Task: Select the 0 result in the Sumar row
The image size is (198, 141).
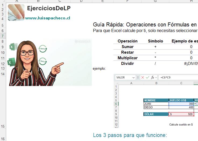Action: [191, 47]
